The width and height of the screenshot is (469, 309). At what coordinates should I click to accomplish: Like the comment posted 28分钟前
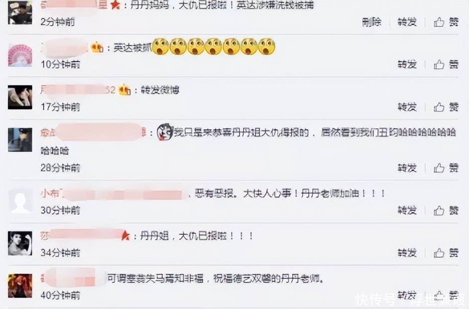(446, 168)
